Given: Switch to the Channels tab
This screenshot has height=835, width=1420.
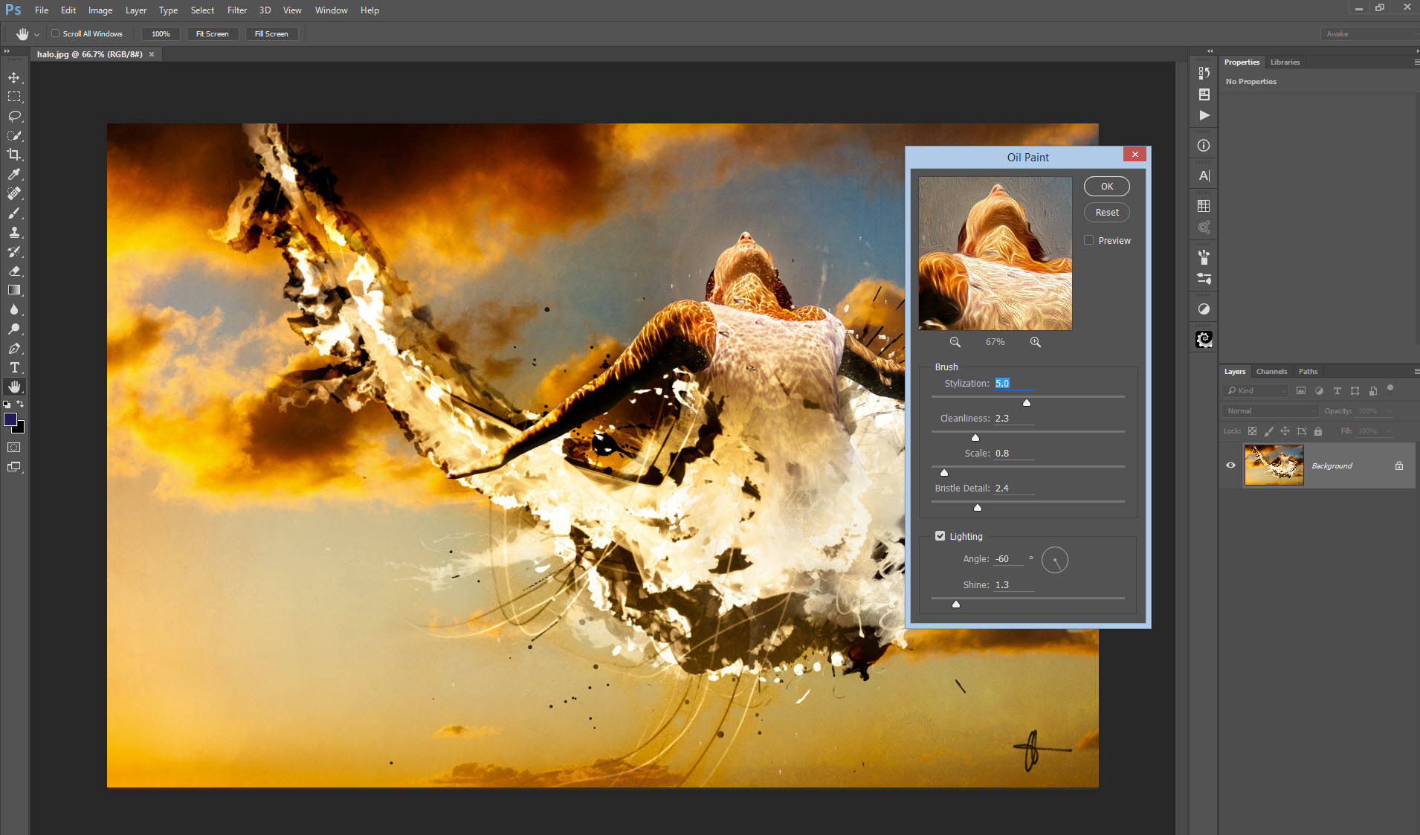Looking at the screenshot, I should (1271, 372).
